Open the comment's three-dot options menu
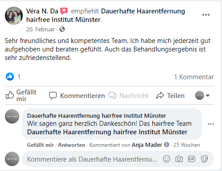This screenshot has width=222, height=171. [211, 124]
